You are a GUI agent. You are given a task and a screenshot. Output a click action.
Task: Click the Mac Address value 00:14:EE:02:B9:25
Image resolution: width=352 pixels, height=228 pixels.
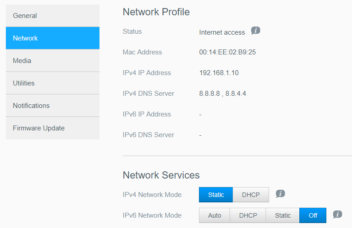[227, 52]
